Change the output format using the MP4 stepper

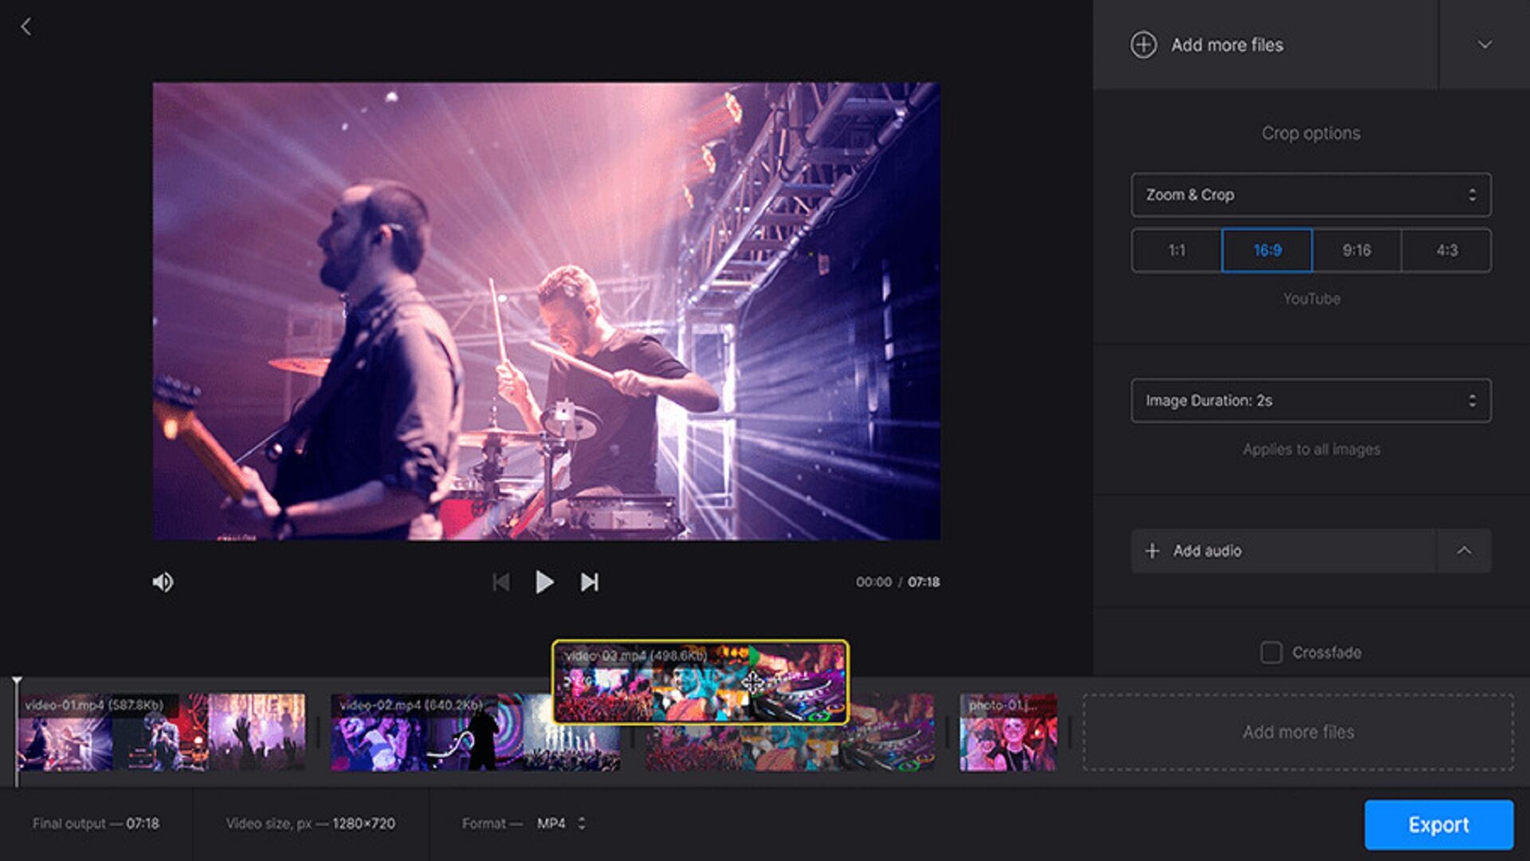coord(584,824)
